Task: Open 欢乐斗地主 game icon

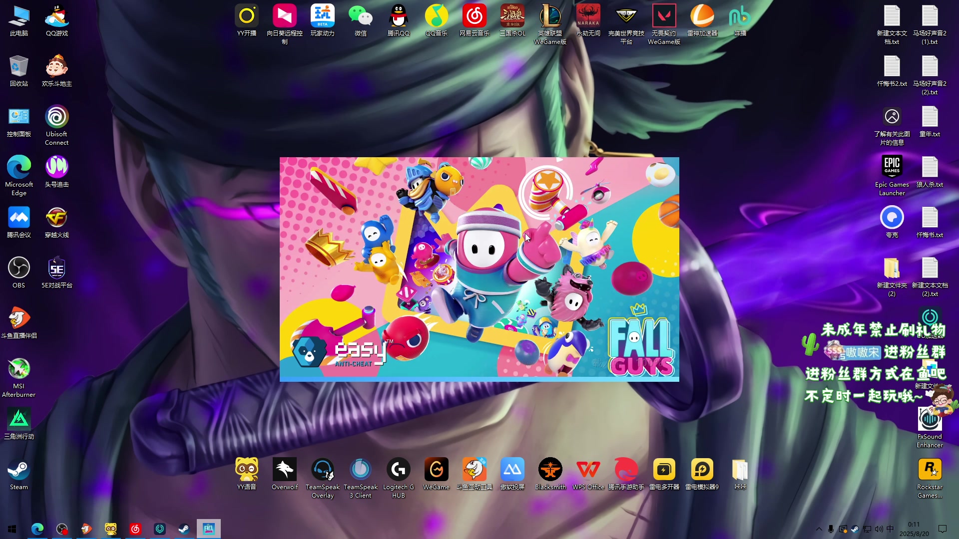Action: tap(56, 71)
